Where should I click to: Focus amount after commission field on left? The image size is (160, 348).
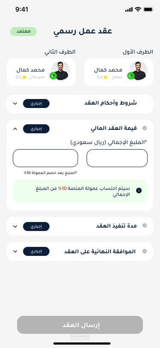(x=46, y=158)
